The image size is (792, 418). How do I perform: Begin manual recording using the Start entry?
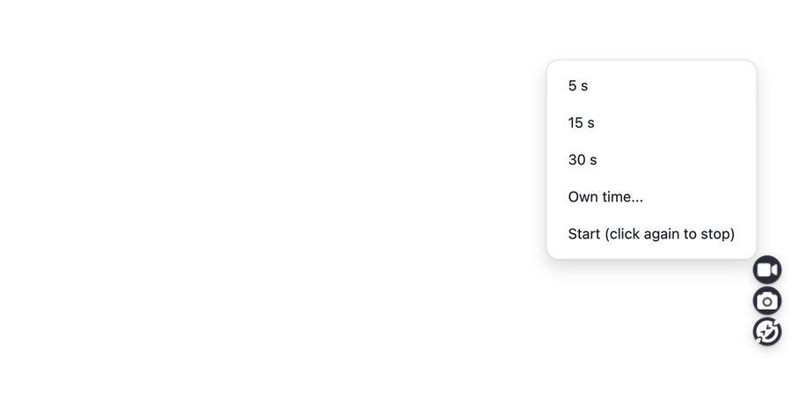tap(651, 234)
